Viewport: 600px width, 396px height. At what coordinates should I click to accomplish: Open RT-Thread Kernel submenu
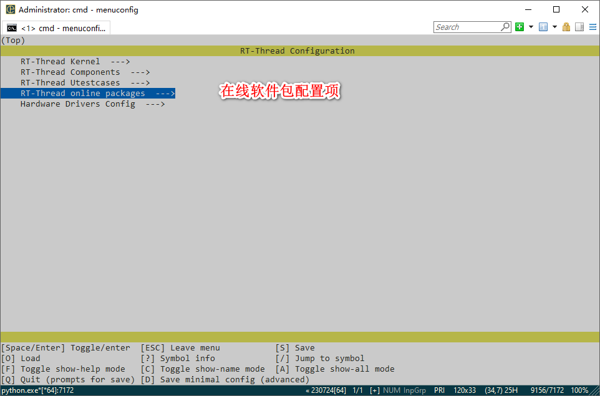coord(75,62)
